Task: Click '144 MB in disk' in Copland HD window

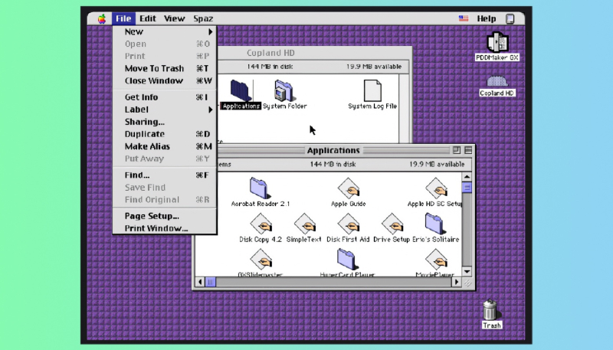Action: click(270, 67)
